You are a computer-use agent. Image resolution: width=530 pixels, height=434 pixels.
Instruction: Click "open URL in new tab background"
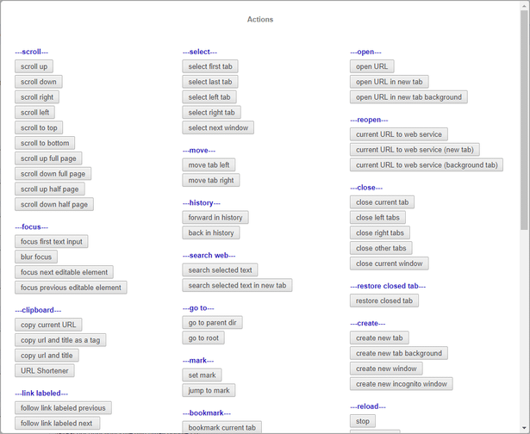tap(408, 97)
